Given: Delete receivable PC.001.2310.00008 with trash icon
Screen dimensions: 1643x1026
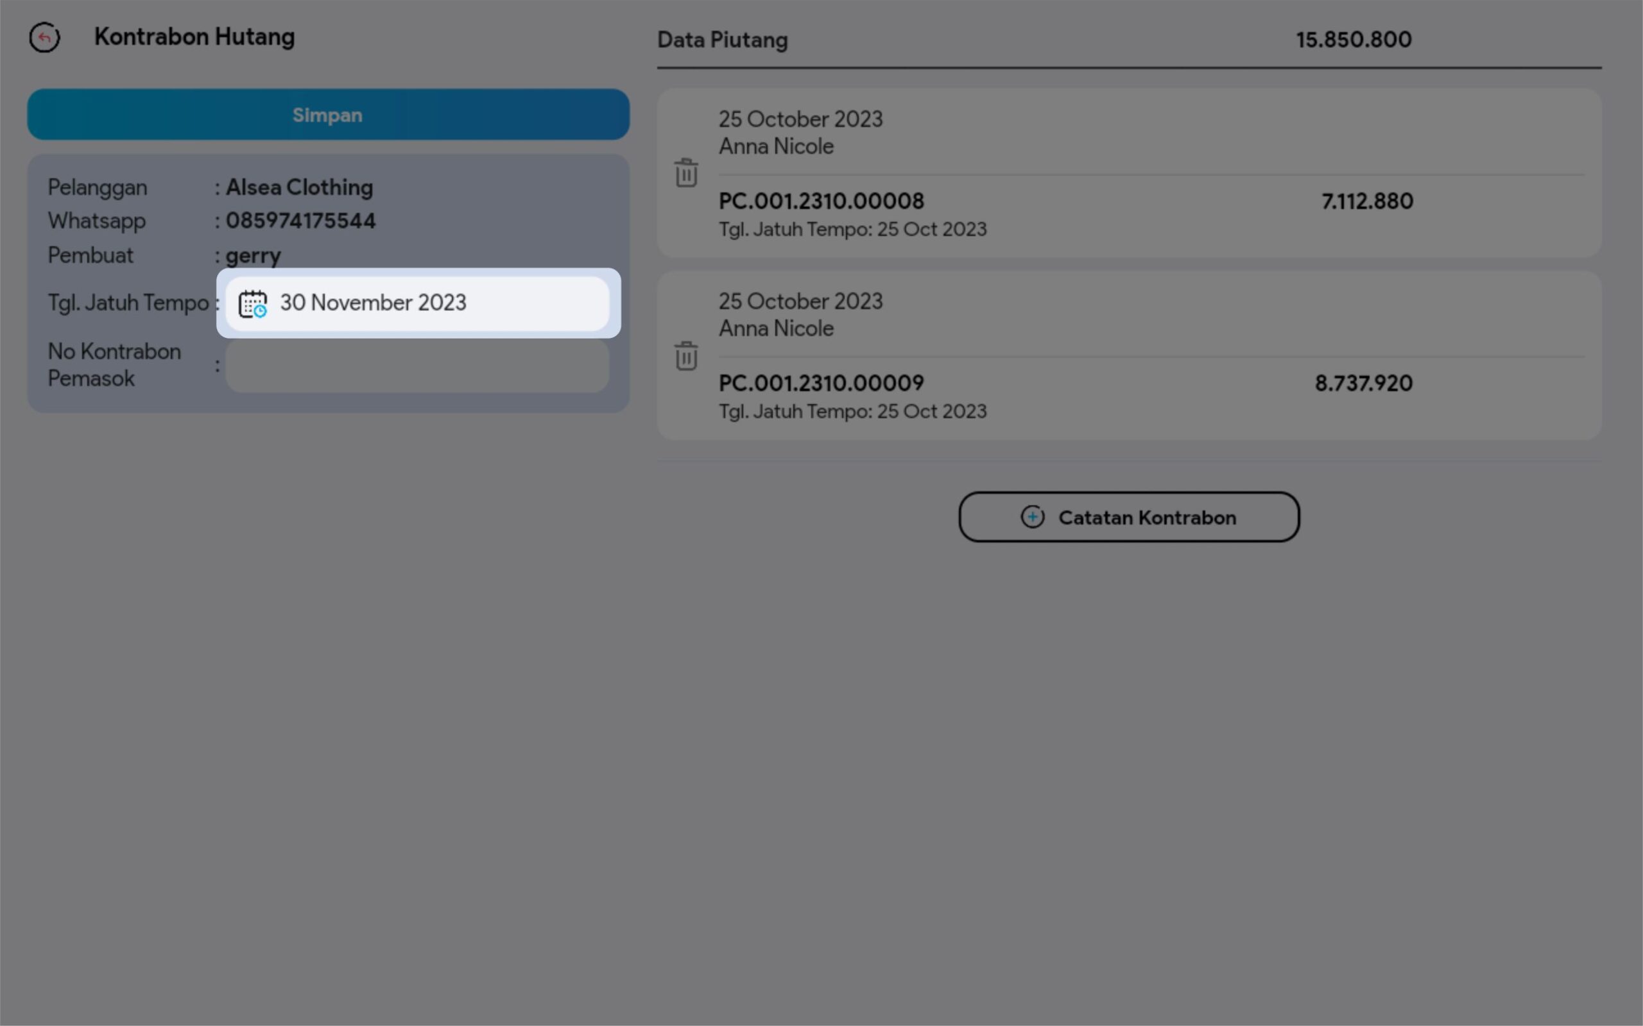Looking at the screenshot, I should pyautogui.click(x=685, y=173).
